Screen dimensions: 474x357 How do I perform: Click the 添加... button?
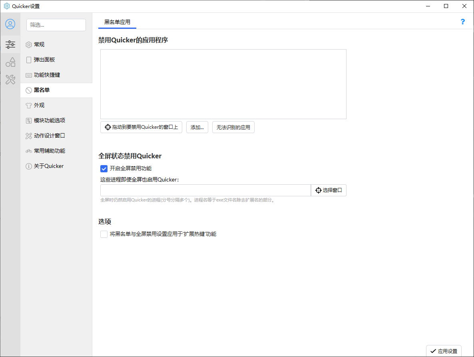[x=197, y=127]
